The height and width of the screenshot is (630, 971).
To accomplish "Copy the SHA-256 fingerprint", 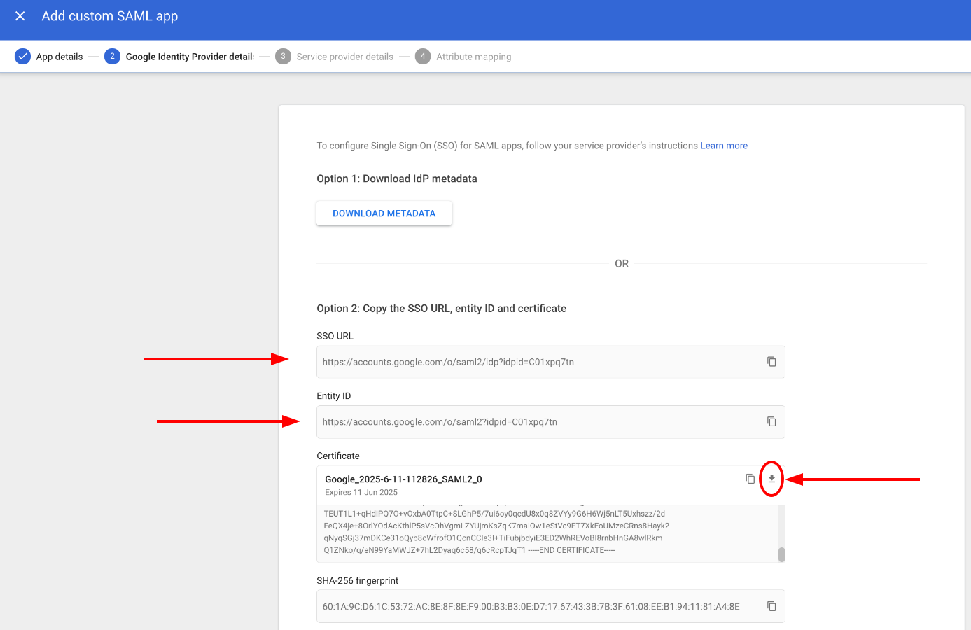I will [x=771, y=606].
